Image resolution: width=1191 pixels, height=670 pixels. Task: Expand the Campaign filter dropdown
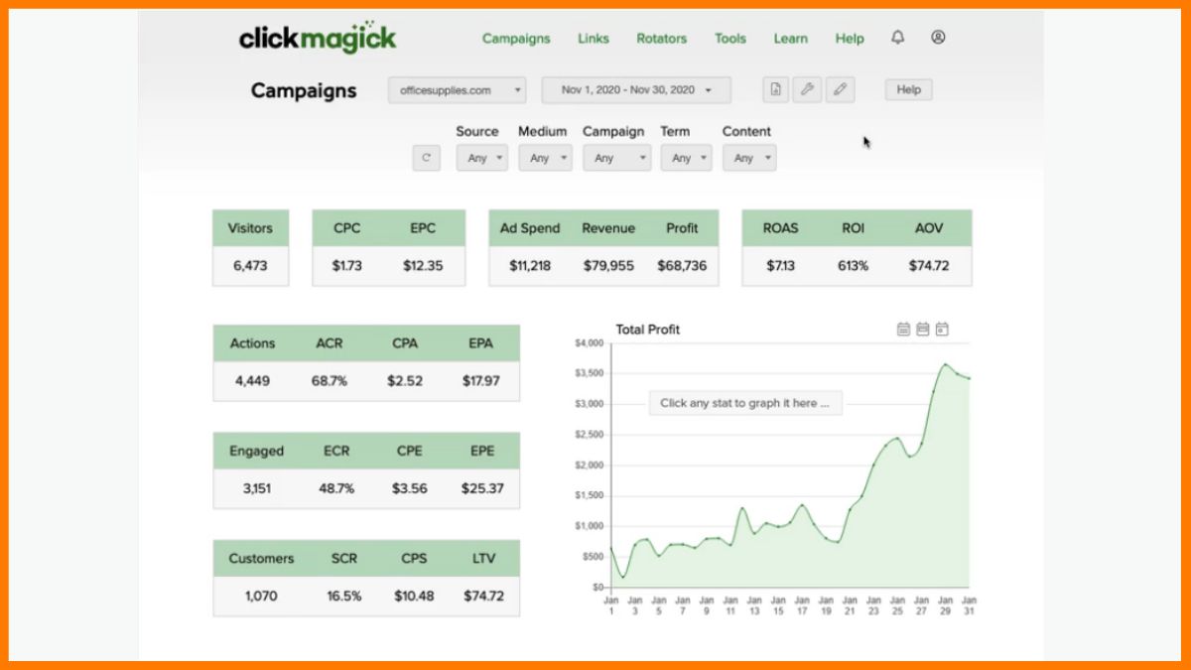tap(616, 158)
